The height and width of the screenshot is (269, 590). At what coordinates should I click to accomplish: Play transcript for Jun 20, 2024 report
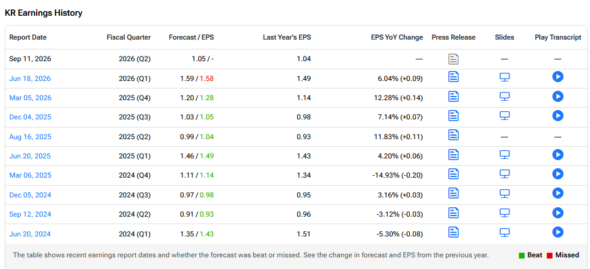pyautogui.click(x=557, y=232)
